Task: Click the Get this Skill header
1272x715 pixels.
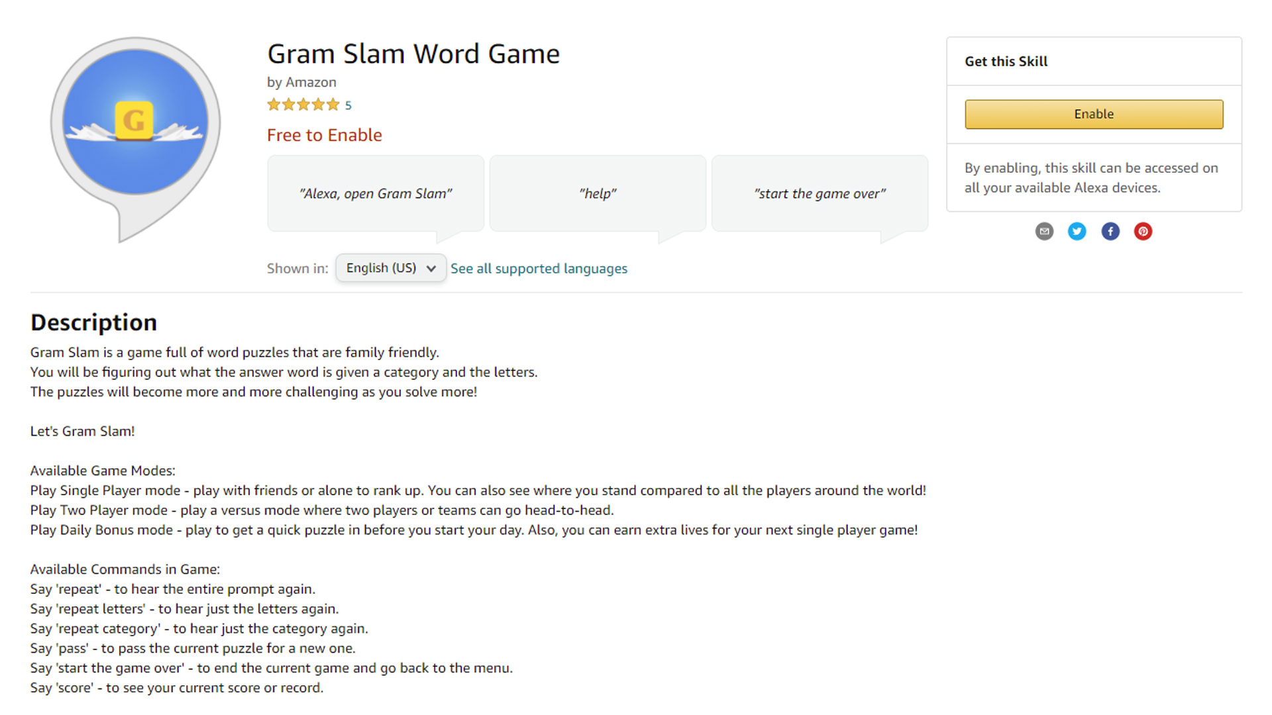Action: [x=1006, y=62]
